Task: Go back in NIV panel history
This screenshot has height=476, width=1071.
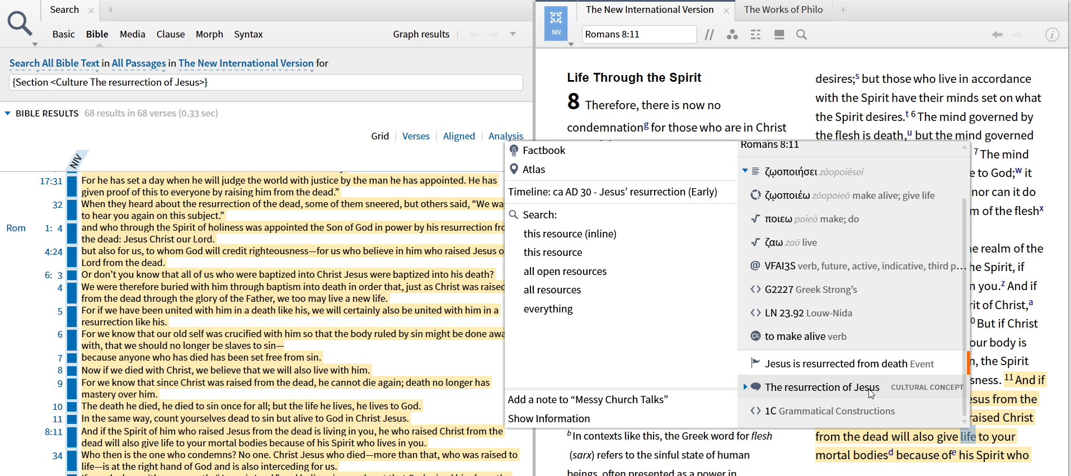Action: pyautogui.click(x=997, y=35)
